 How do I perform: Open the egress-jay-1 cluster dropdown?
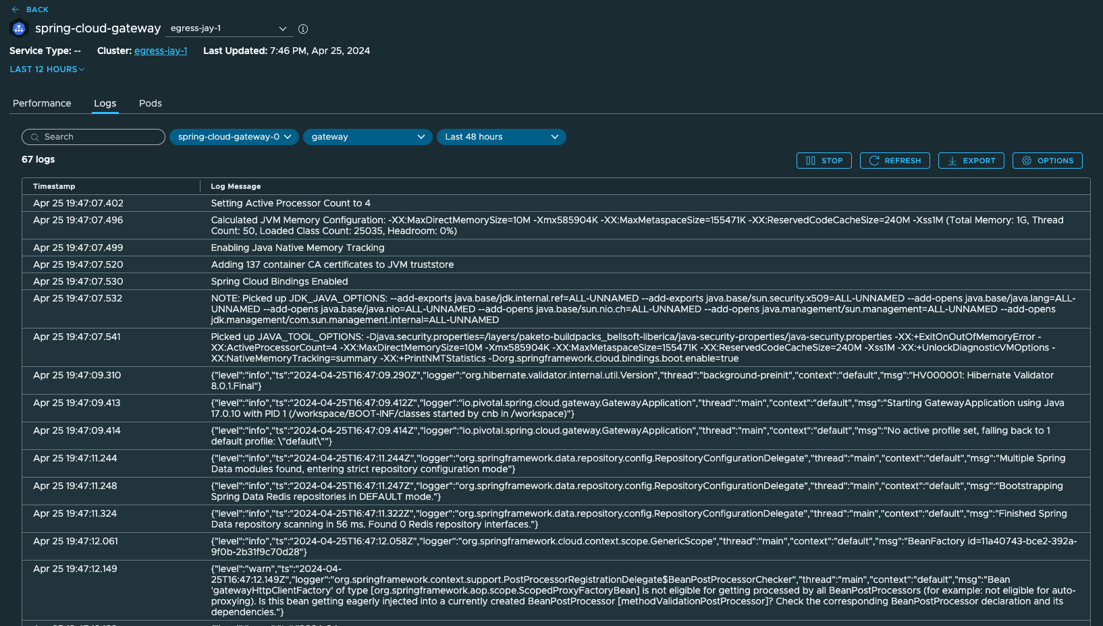(x=229, y=28)
